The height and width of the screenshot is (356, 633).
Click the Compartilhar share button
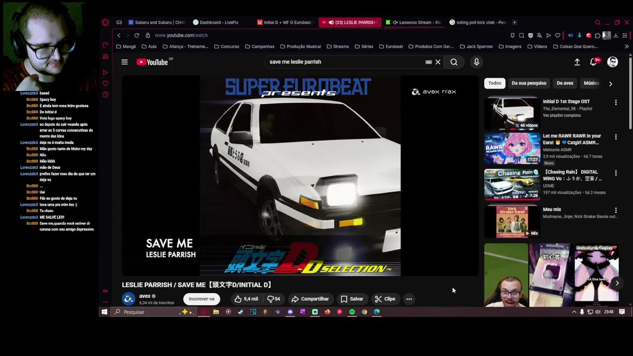click(310, 299)
